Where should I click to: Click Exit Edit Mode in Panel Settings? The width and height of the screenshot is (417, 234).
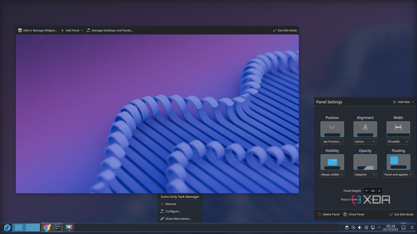401,214
